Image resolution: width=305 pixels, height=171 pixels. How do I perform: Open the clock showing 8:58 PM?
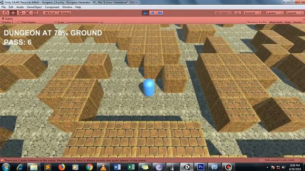click(295, 167)
